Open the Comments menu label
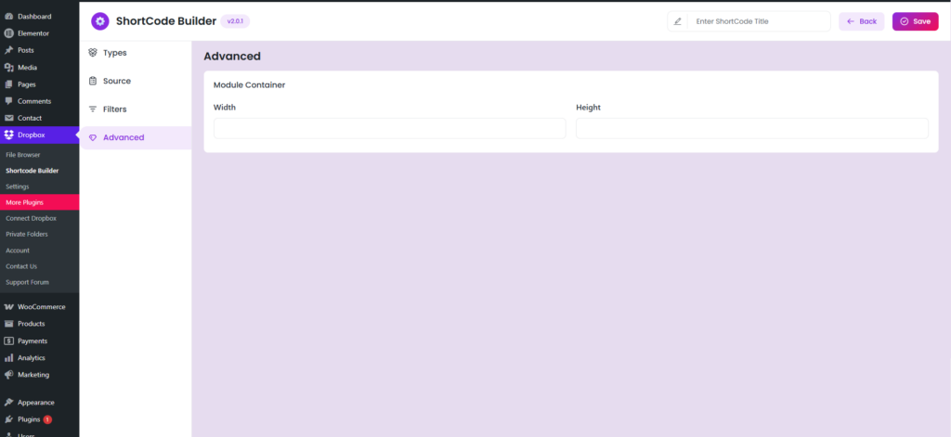This screenshot has width=951, height=437. [x=34, y=101]
